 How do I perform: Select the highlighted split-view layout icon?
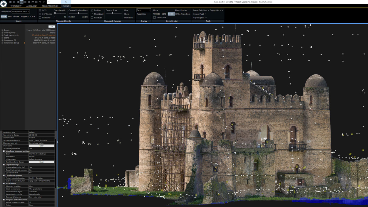[x=22, y=2]
